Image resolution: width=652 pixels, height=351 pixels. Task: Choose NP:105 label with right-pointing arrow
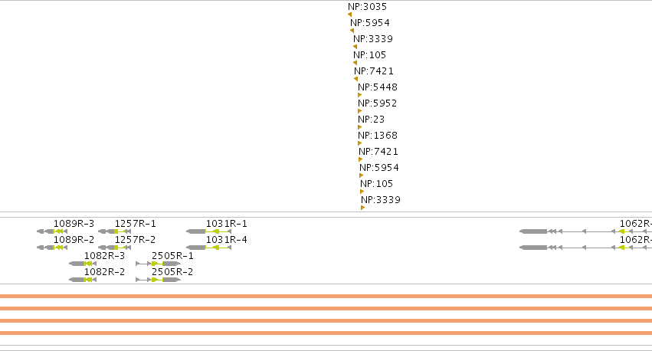[376, 183]
